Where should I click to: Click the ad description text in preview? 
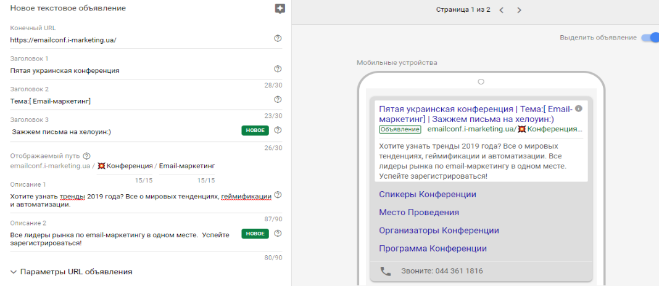point(473,161)
